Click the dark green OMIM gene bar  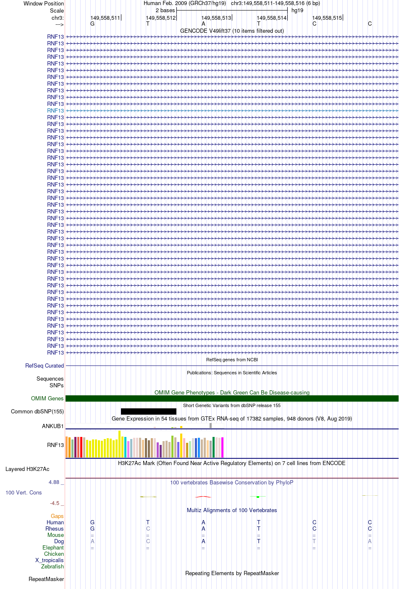click(x=232, y=399)
